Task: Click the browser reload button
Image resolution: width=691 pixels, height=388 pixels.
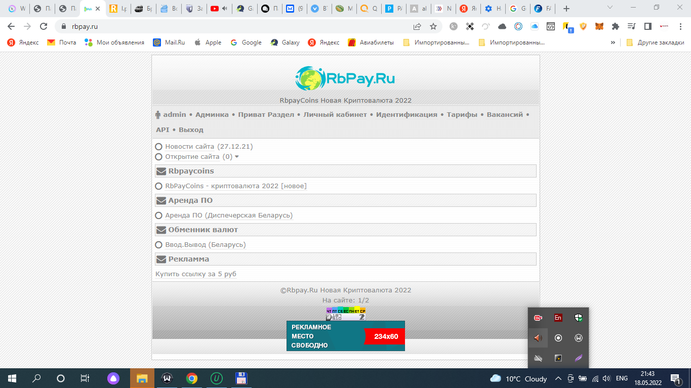Action: tap(44, 26)
